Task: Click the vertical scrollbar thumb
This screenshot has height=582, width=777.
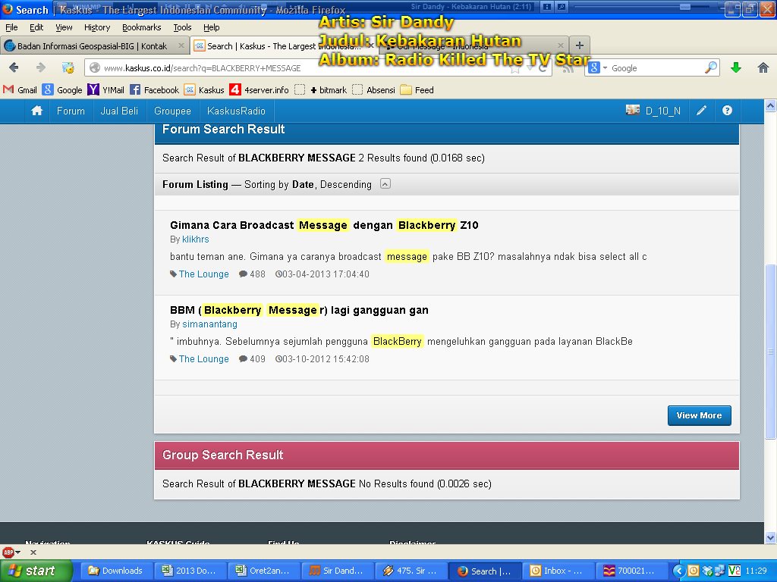Action: [x=770, y=352]
